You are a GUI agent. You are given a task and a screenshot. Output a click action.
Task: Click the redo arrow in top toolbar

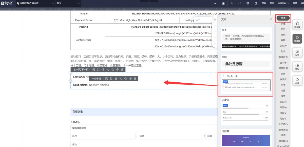tap(240, 3)
